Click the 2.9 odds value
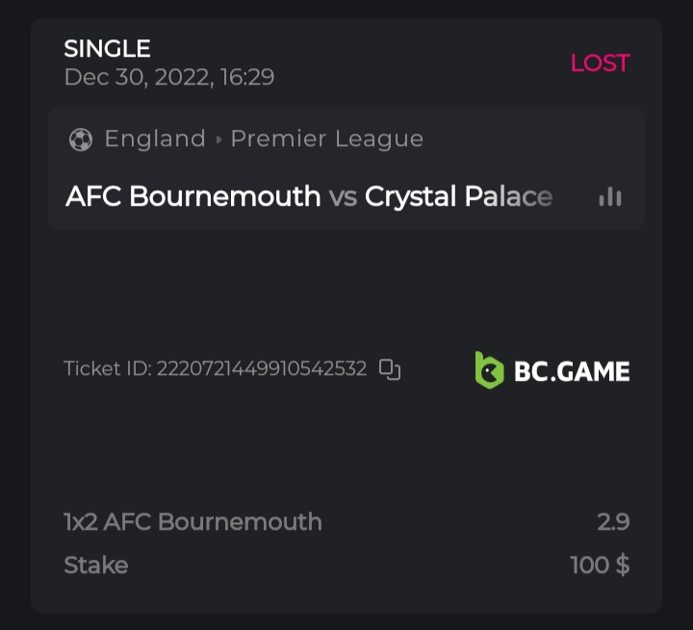This screenshot has height=630, width=693. click(x=613, y=522)
